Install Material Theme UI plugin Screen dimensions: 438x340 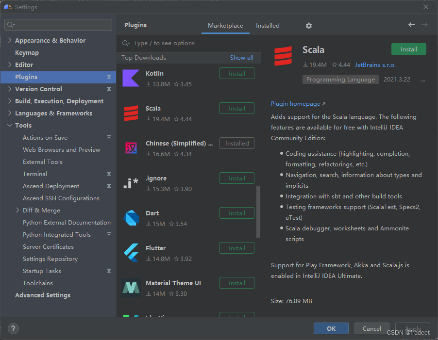(x=237, y=283)
